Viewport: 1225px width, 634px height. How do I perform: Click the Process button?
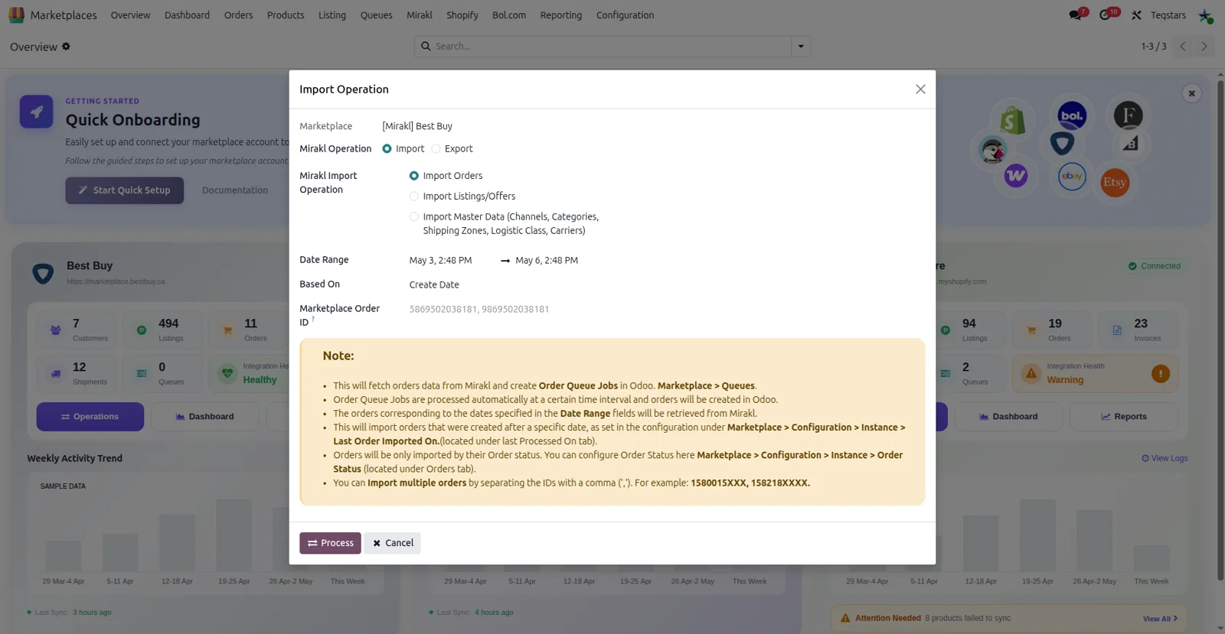pyautogui.click(x=330, y=543)
